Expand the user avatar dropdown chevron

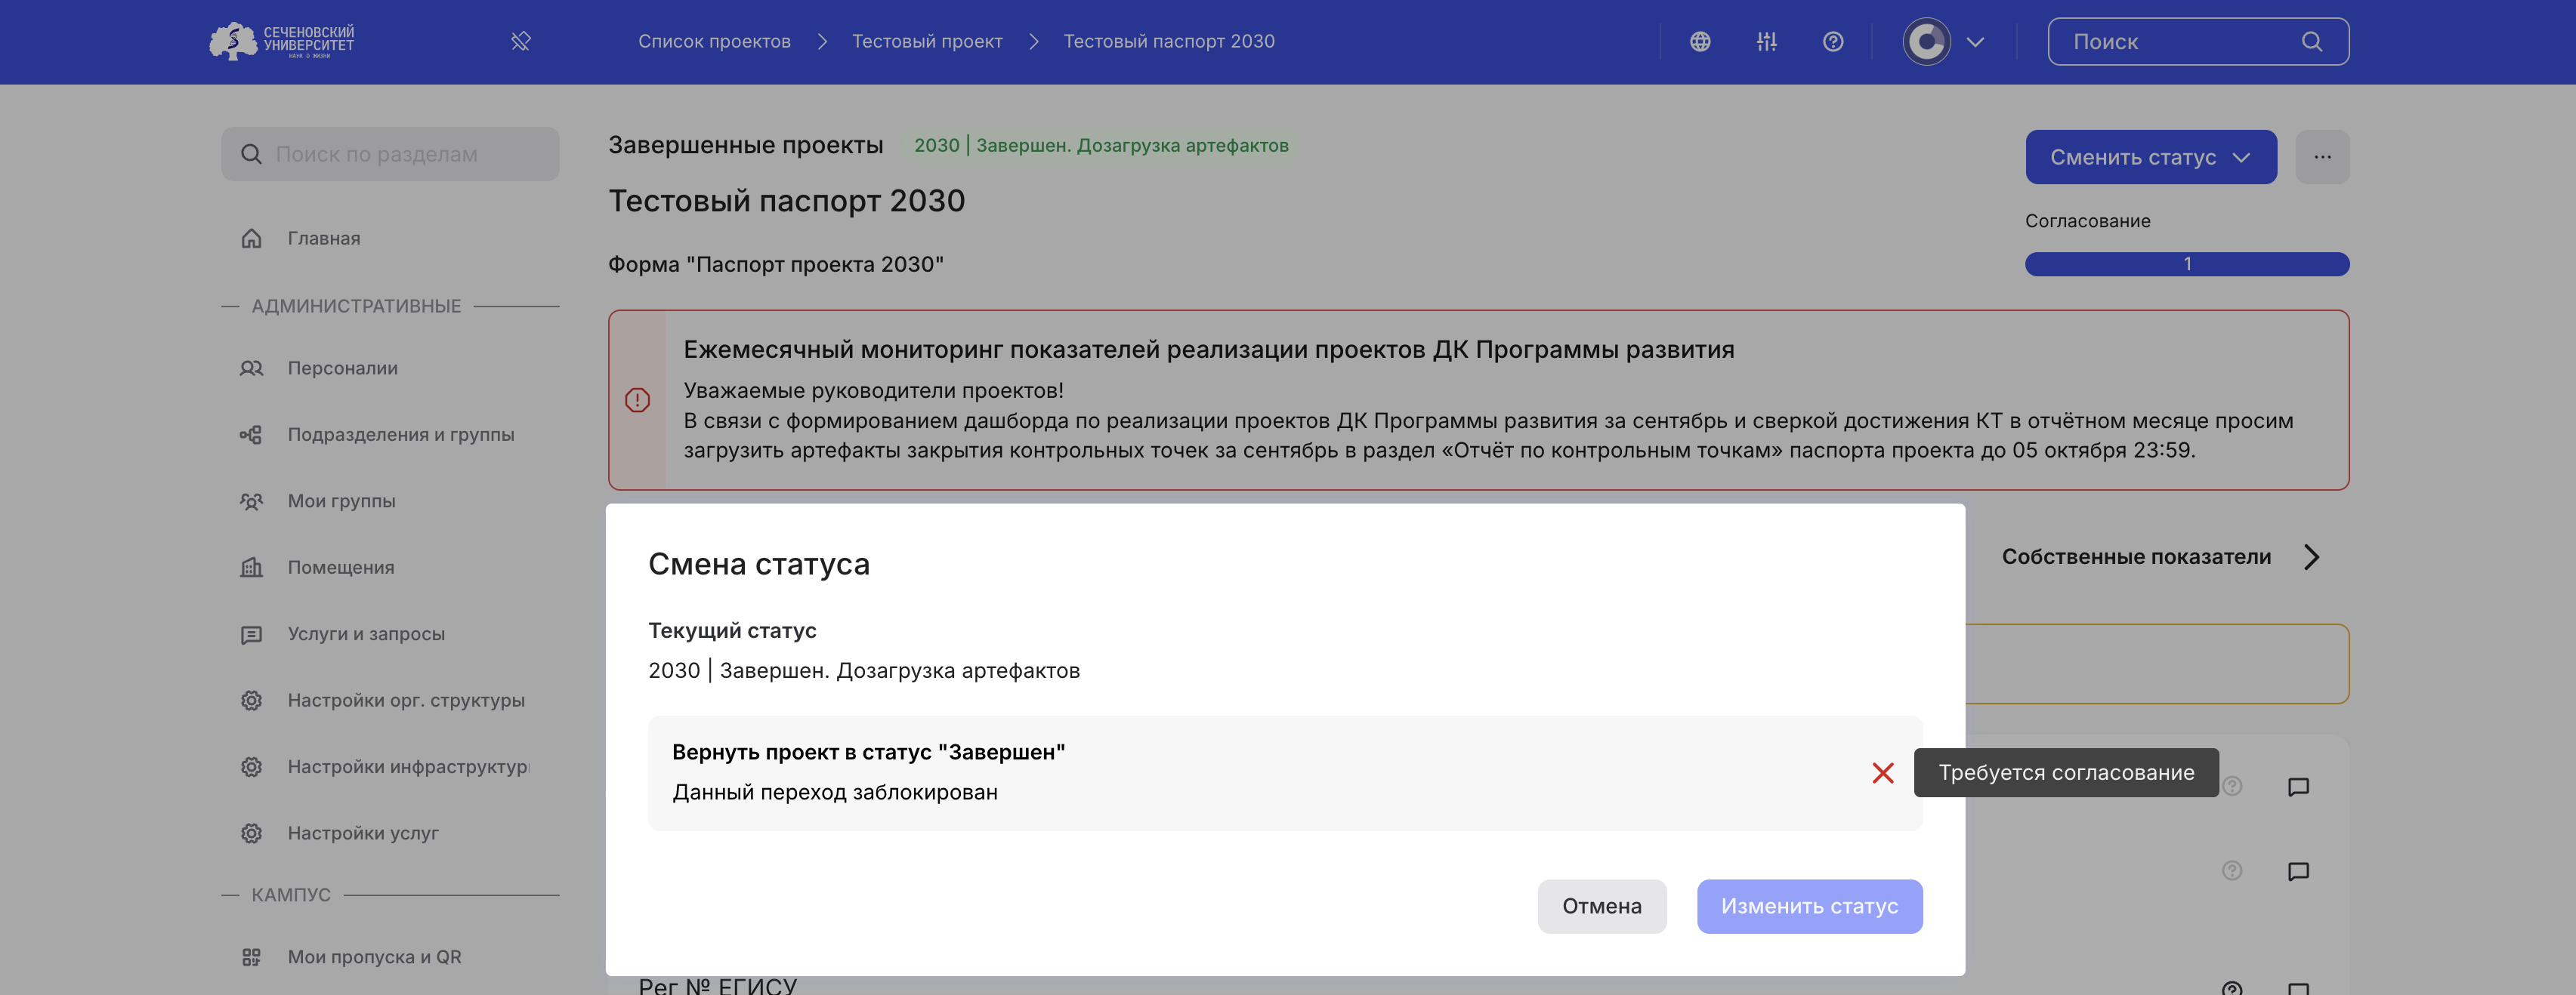1975,42
